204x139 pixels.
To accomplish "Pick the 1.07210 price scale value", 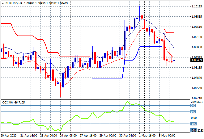I will tap(197, 98).
